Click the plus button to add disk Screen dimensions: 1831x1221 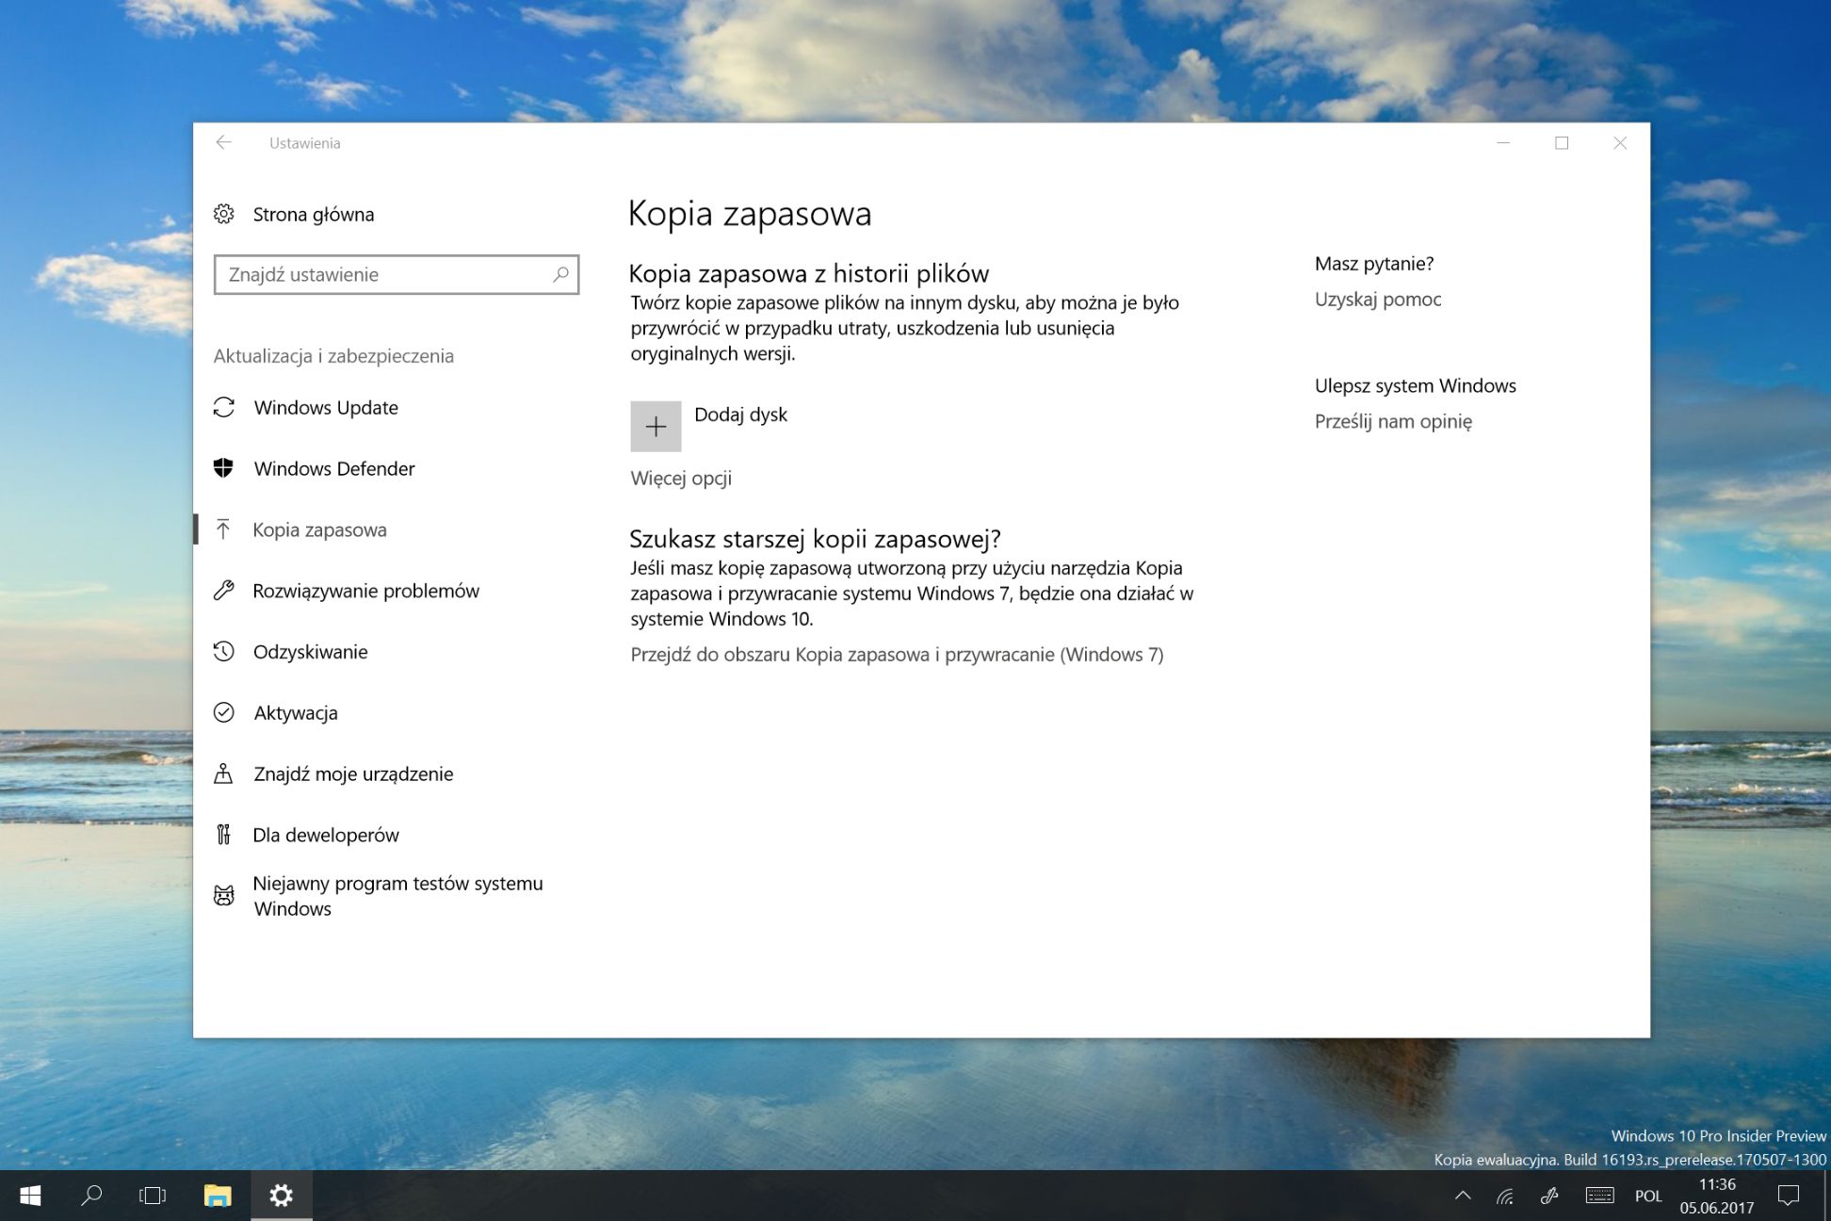656,427
